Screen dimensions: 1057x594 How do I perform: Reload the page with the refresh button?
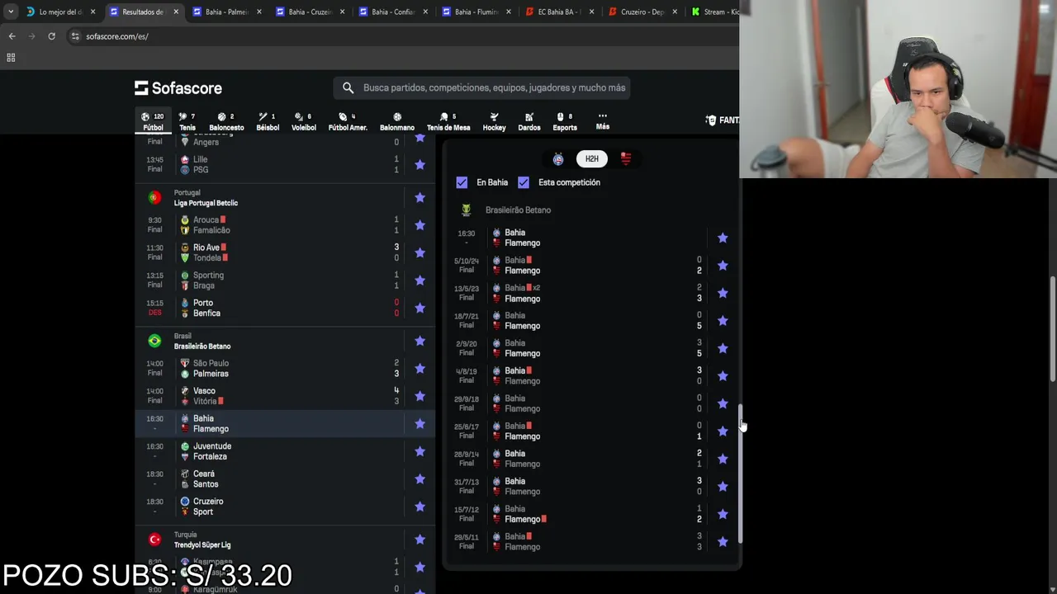click(51, 36)
